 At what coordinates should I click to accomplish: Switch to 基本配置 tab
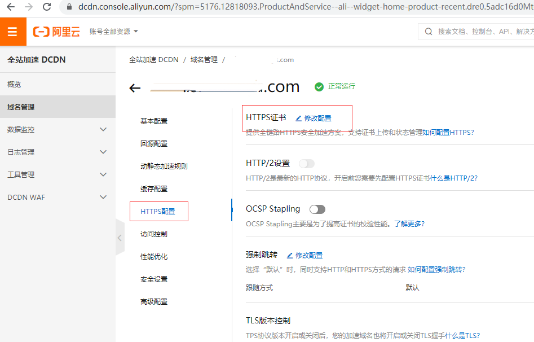click(x=154, y=121)
